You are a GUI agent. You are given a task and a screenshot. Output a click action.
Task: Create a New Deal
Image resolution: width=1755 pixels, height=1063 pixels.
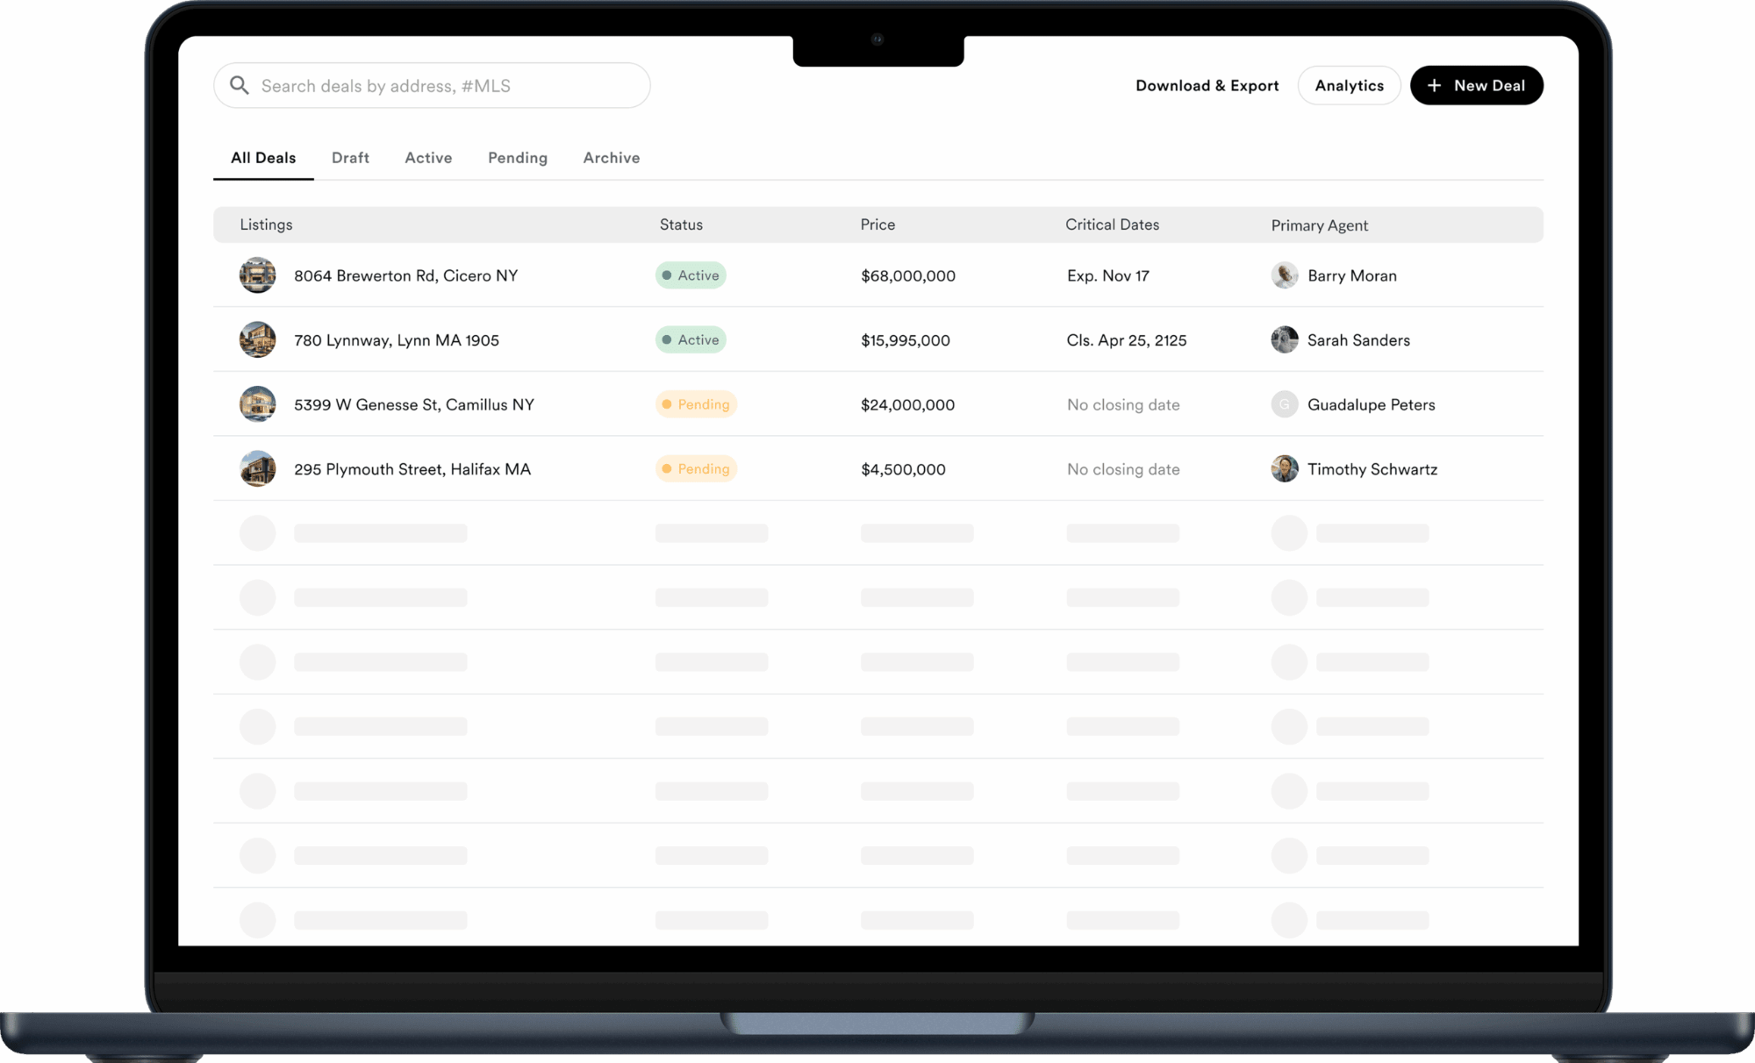click(x=1476, y=85)
